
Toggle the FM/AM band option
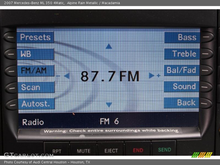pos(35,71)
